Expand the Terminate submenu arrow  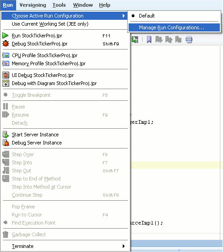(124, 246)
